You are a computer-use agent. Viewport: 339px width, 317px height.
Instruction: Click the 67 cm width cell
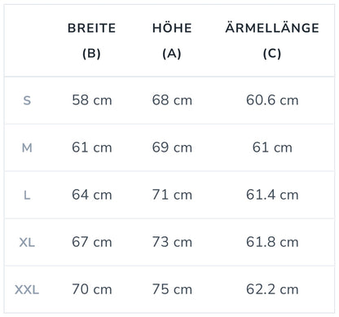pos(92,242)
